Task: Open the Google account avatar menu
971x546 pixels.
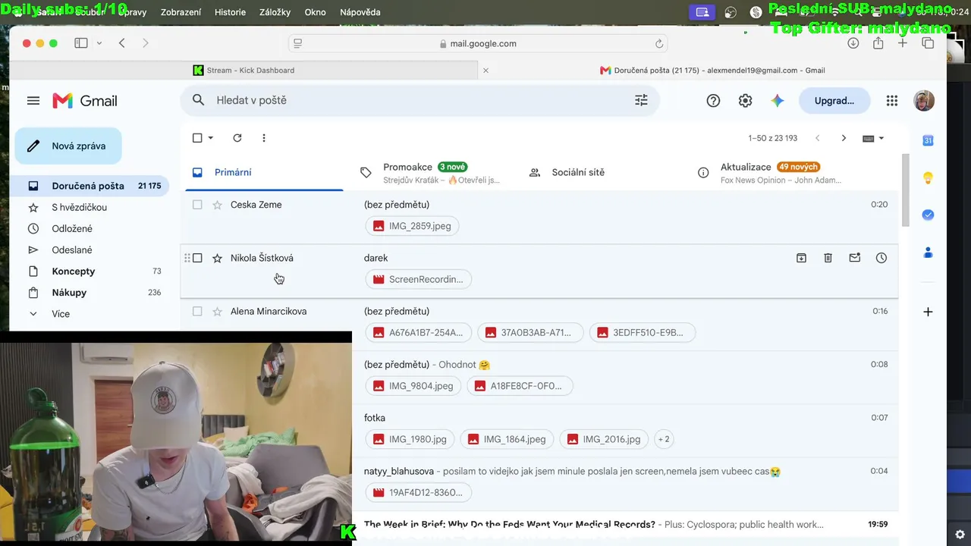Action: pos(924,101)
